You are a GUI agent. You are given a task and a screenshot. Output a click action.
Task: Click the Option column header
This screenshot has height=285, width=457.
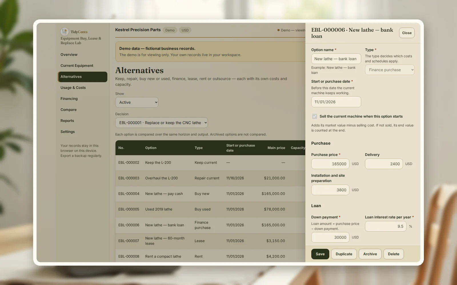click(x=151, y=148)
